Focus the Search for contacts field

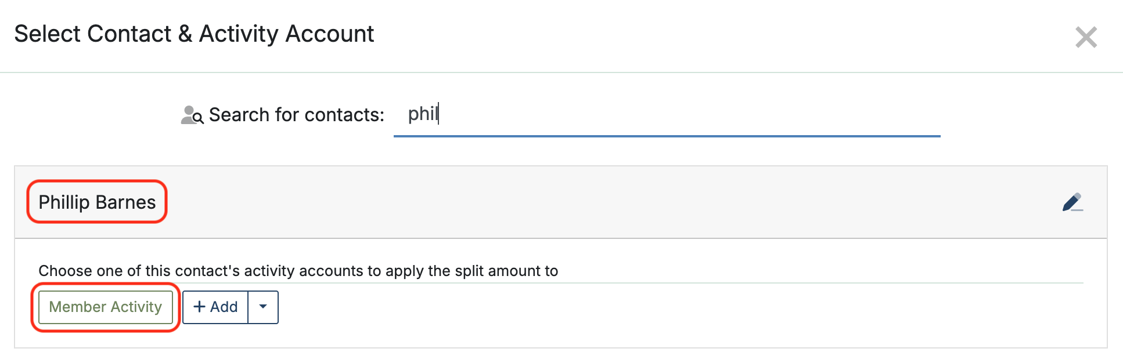(667, 115)
